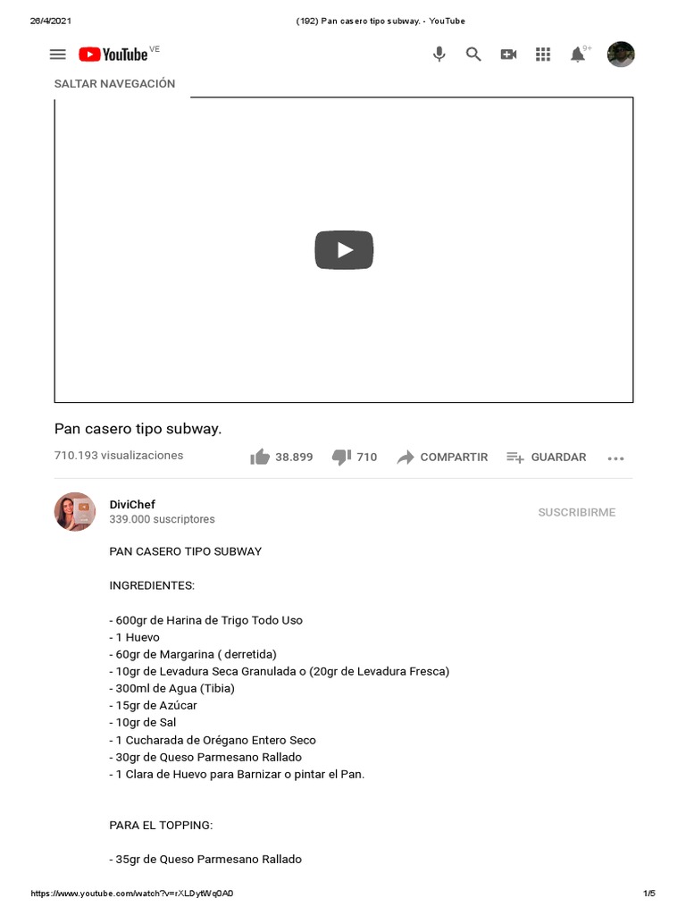686x915 pixels.
Task: Open the hamburger guide menu
Action: 58,55
